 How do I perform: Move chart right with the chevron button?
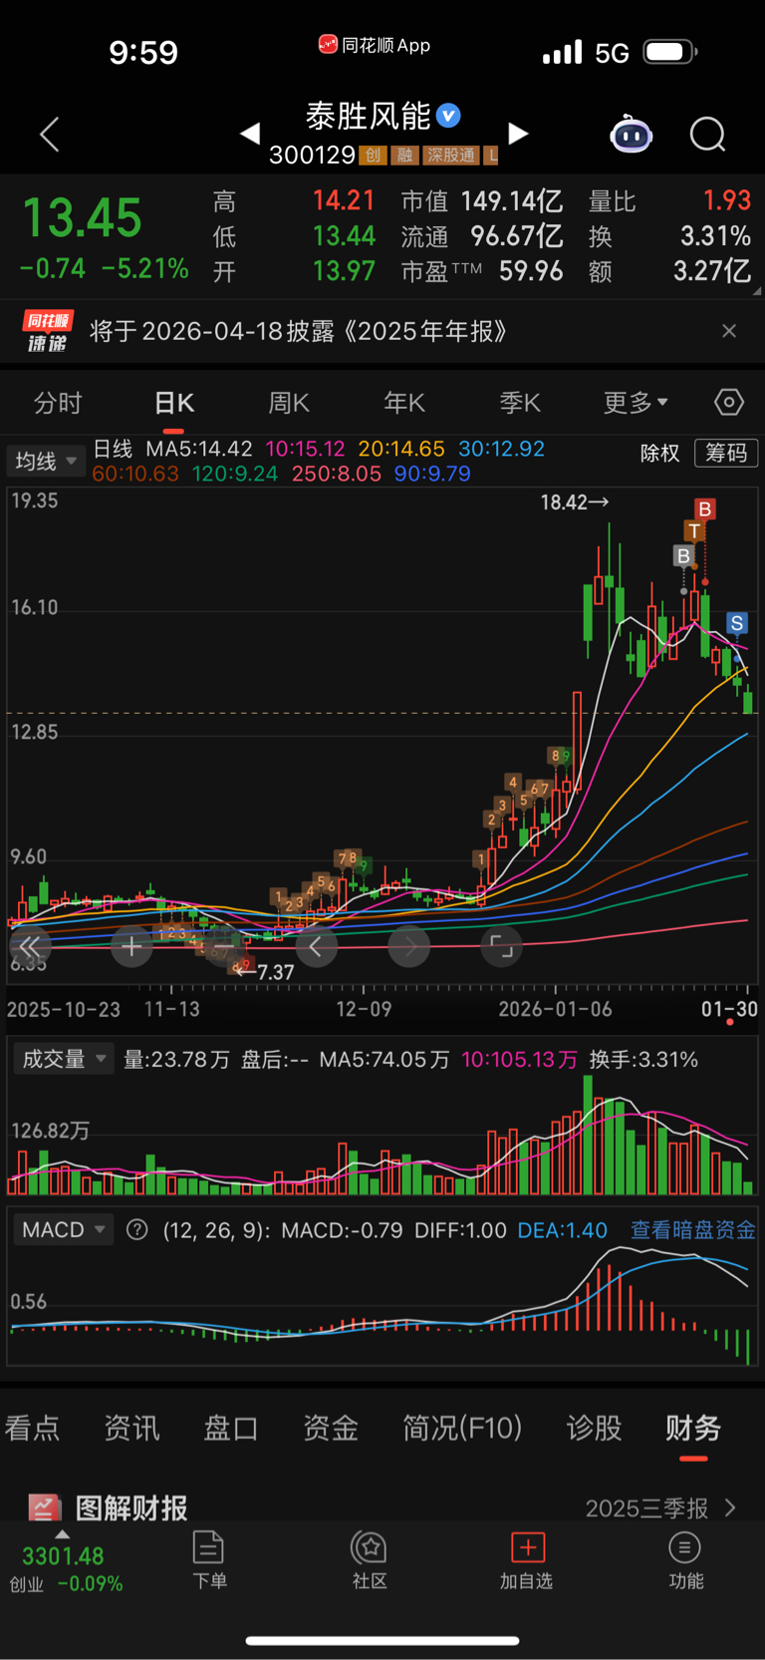point(409,946)
